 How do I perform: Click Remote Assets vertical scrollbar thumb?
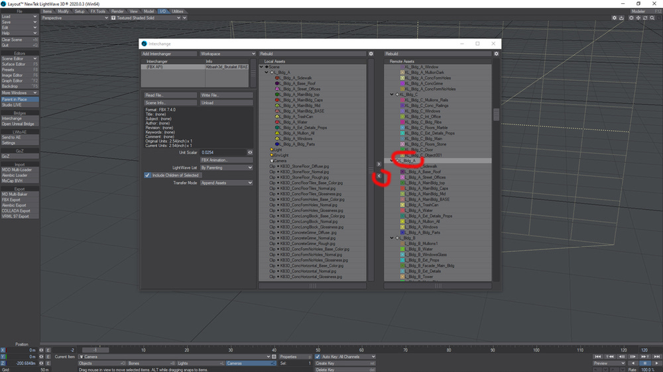coord(496,114)
